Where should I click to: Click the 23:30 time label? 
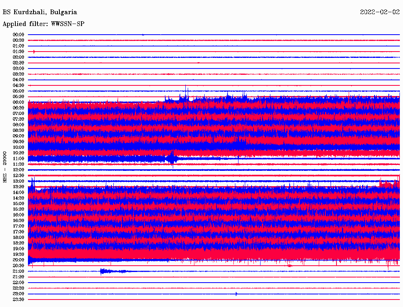(18, 300)
